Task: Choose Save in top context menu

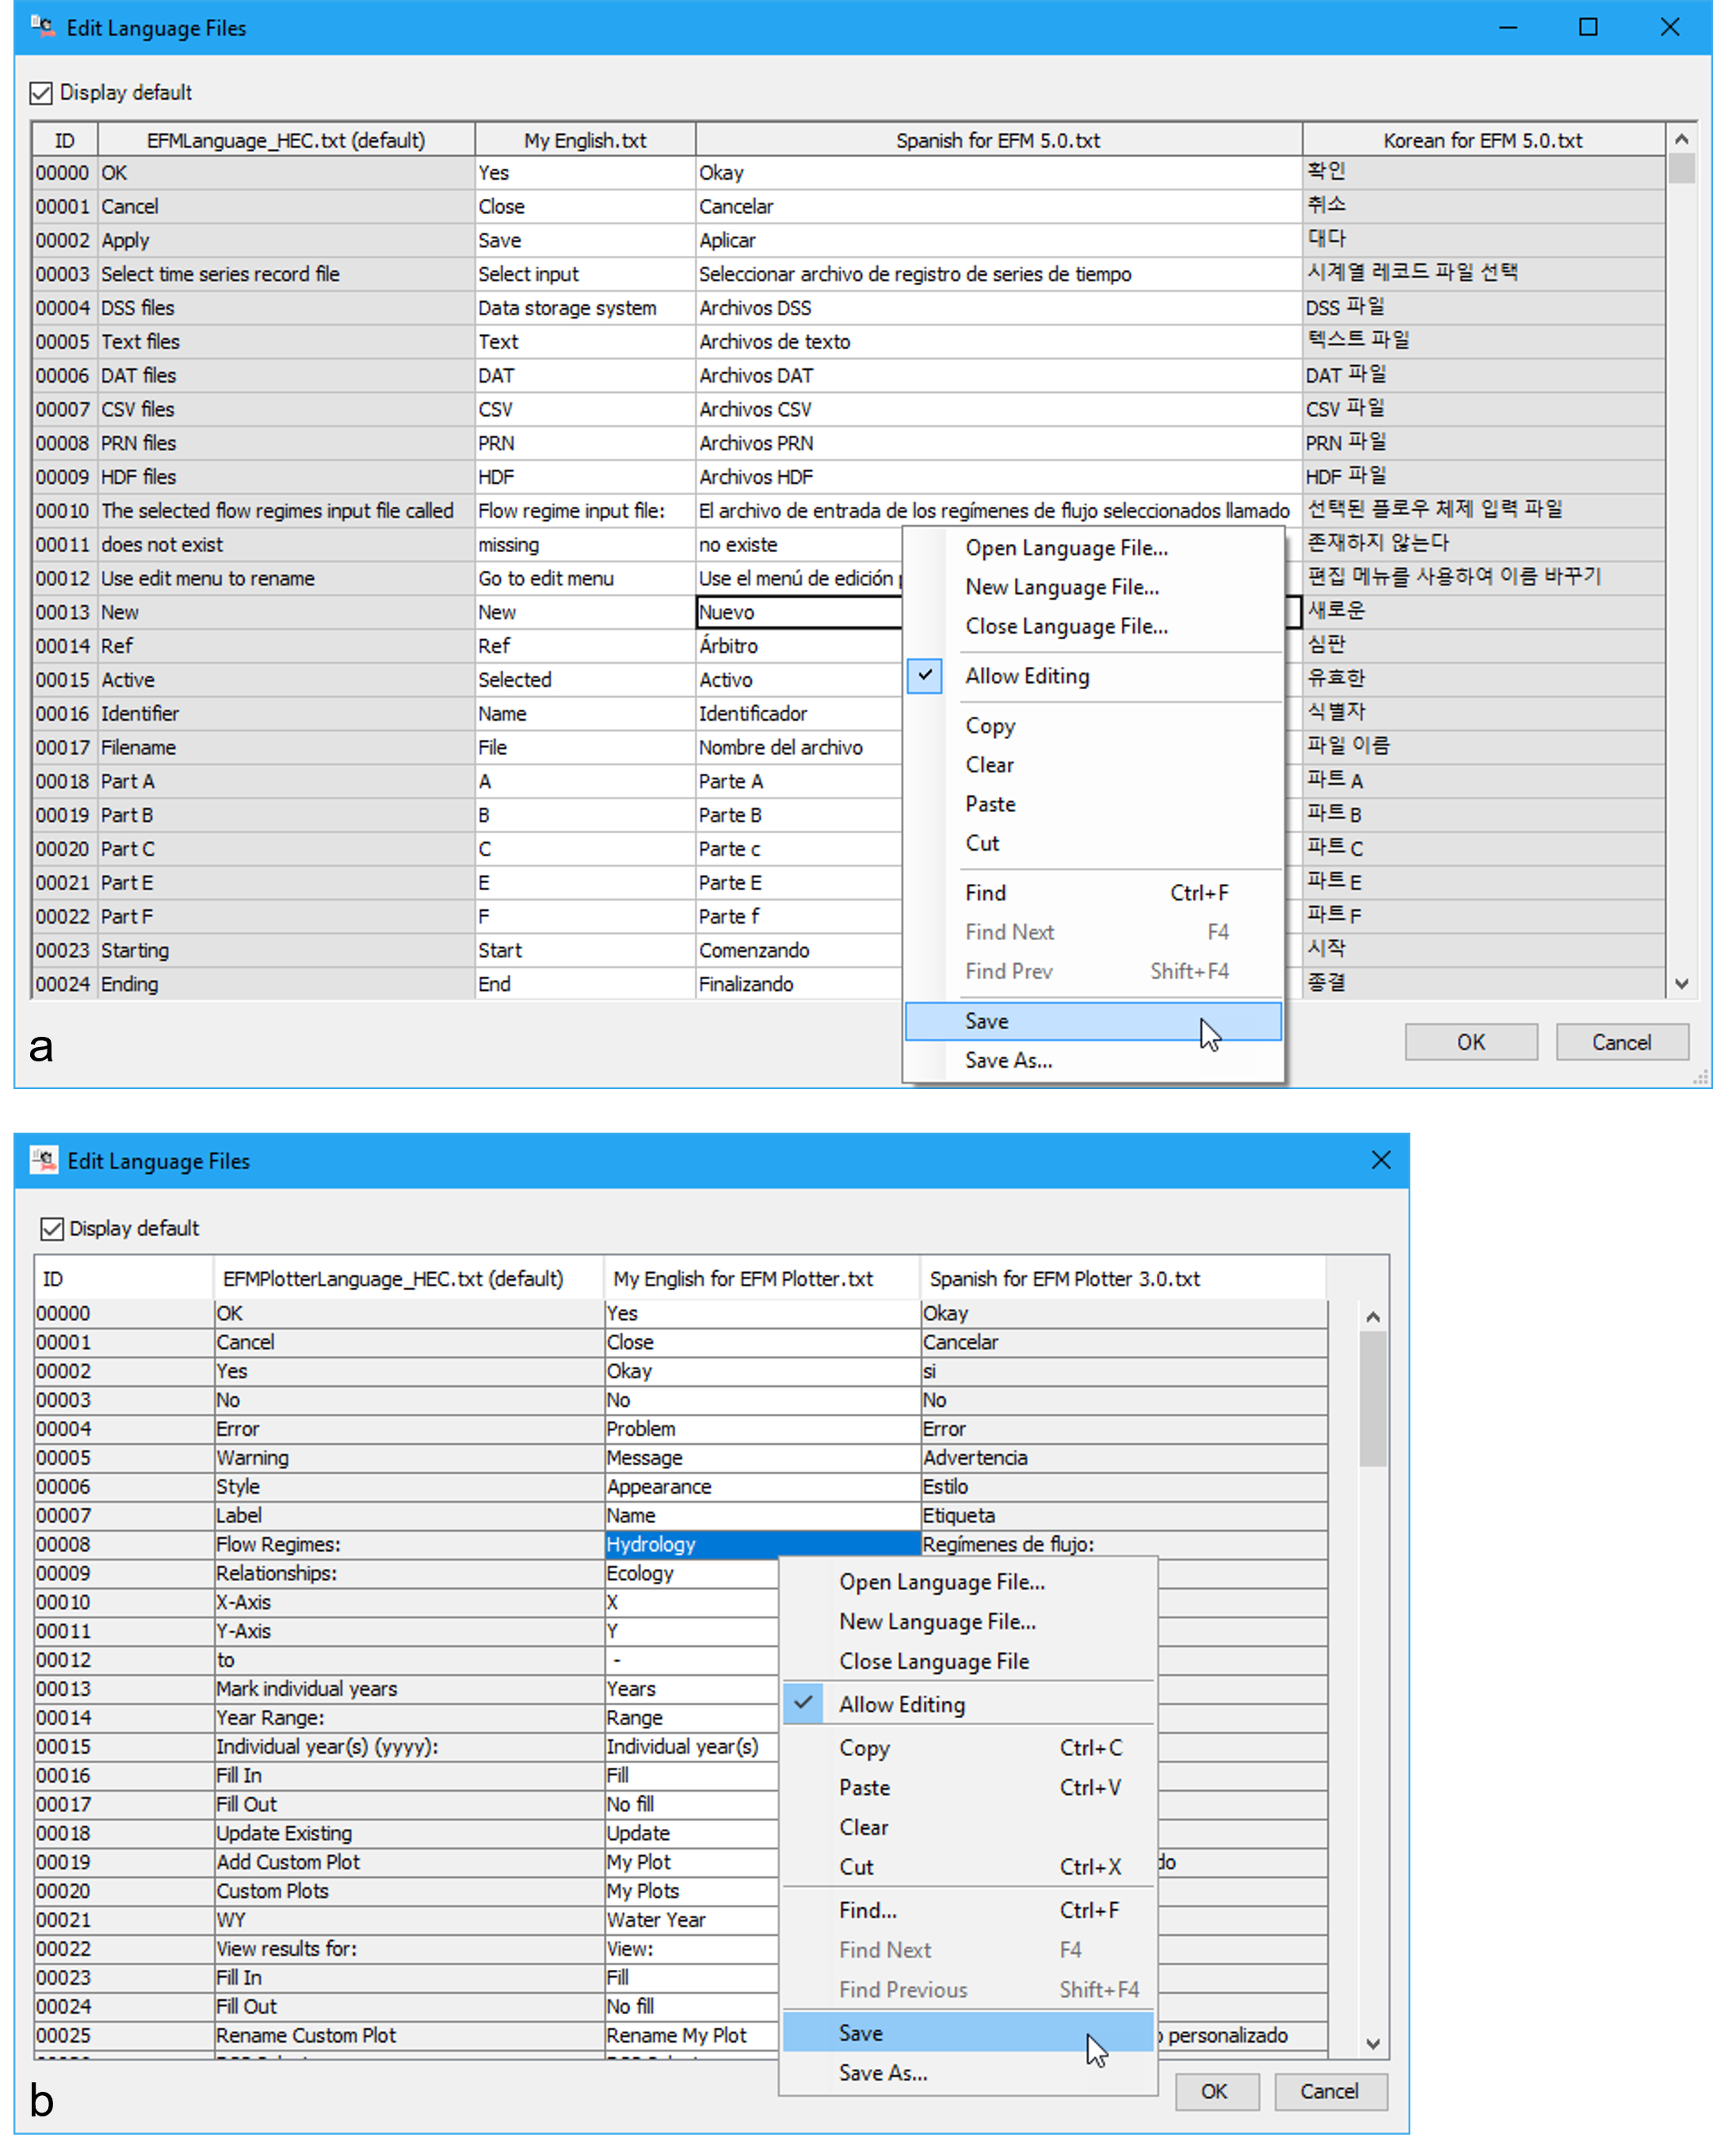Action: (x=986, y=1021)
